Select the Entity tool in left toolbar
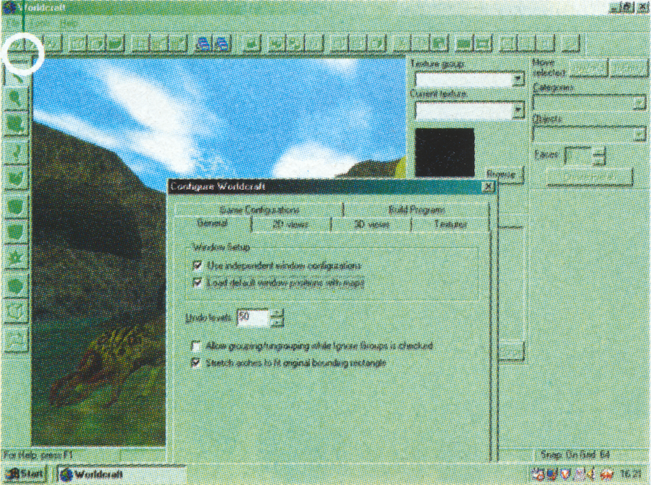Screen dimensions: 651x485 (x=16, y=152)
